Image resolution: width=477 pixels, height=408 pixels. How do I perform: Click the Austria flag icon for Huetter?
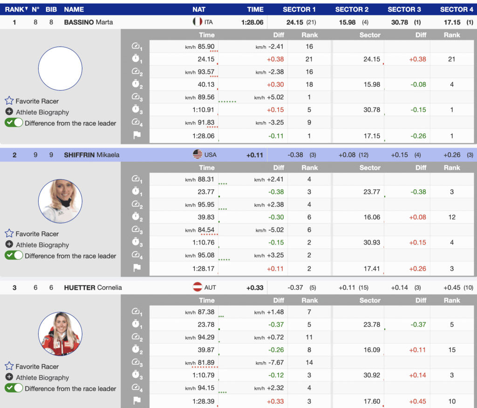pyautogui.click(x=198, y=287)
